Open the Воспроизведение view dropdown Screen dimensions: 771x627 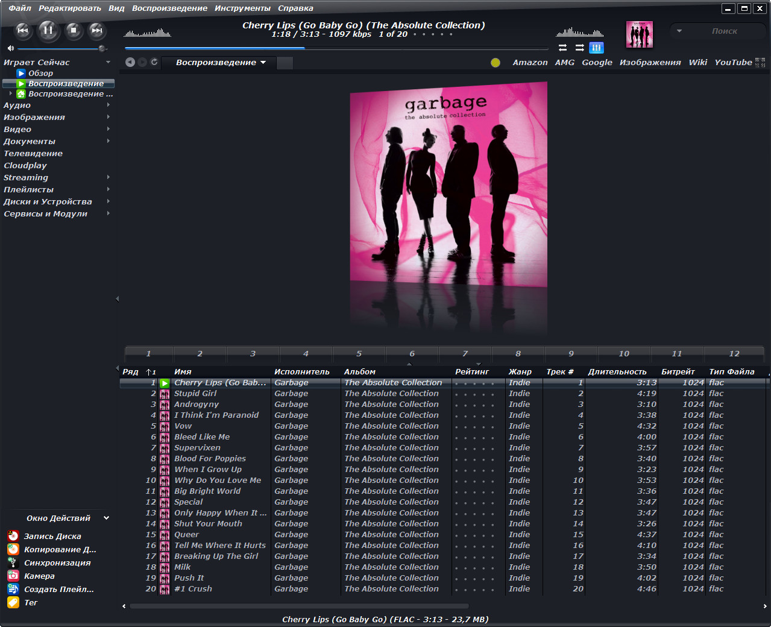(x=221, y=62)
